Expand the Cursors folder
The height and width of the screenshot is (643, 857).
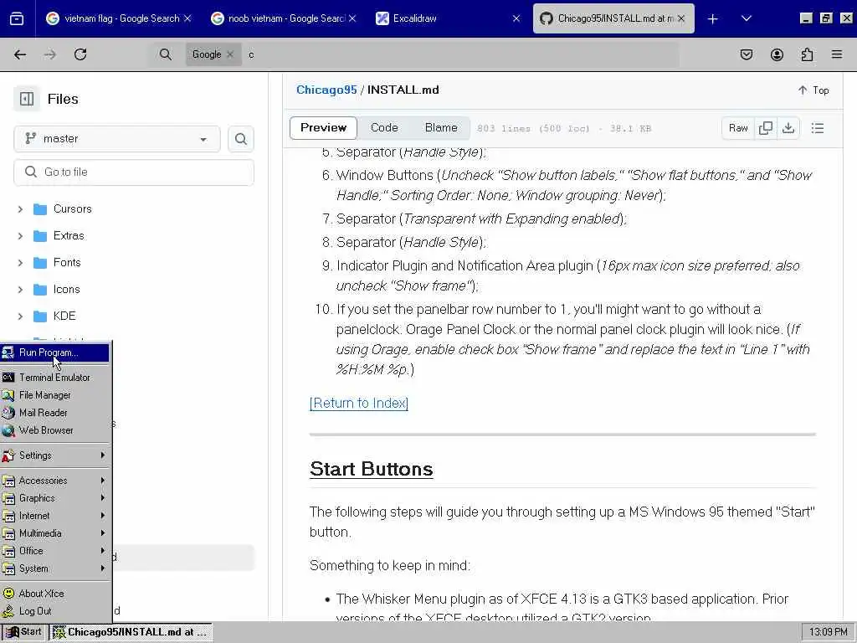20,209
